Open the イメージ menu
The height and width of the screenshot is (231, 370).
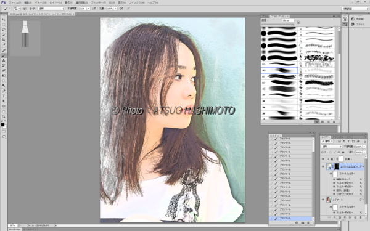(41, 2)
